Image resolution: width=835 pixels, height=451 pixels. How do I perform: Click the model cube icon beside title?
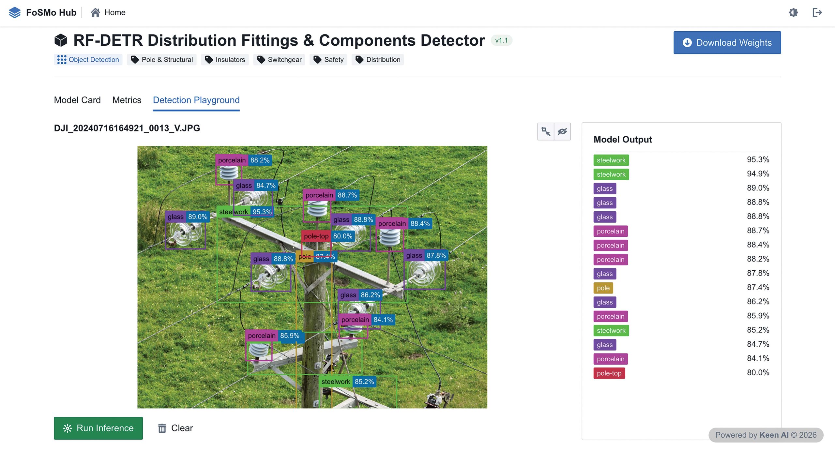pyautogui.click(x=61, y=40)
